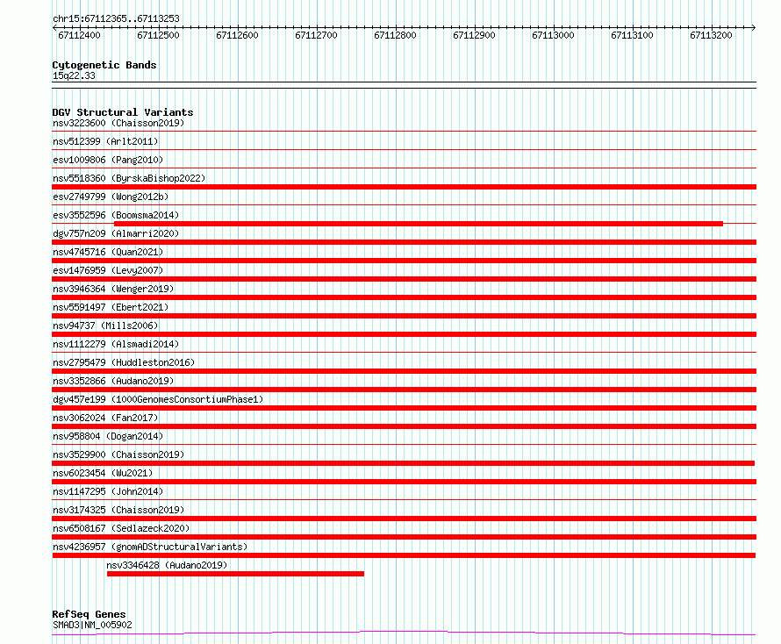This screenshot has width=781, height=644.
Task: Click ruler position 67113100
Action: (x=632, y=35)
